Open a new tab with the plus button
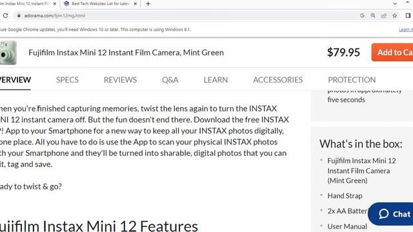Screen dimensions: 413x232 tap(148, 4)
